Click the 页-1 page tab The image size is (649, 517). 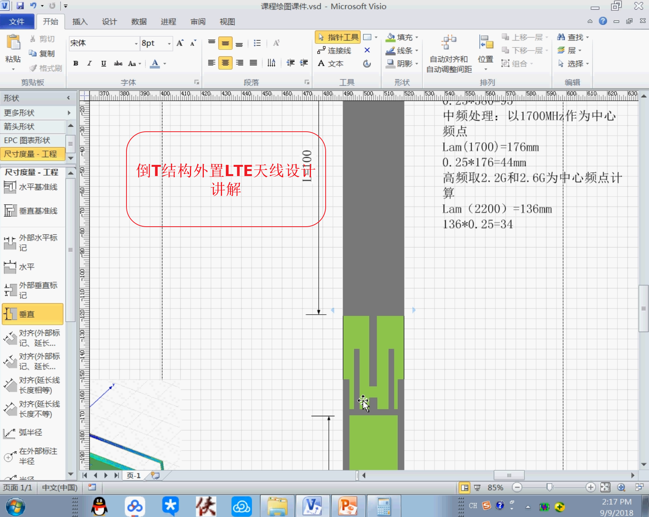(x=134, y=476)
